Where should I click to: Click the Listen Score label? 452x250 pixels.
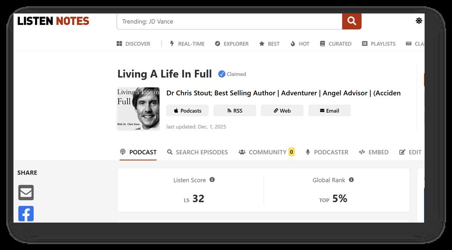[190, 180]
